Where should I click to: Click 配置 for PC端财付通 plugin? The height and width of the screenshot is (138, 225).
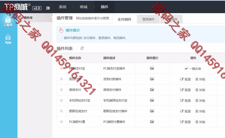[x=185, y=122]
